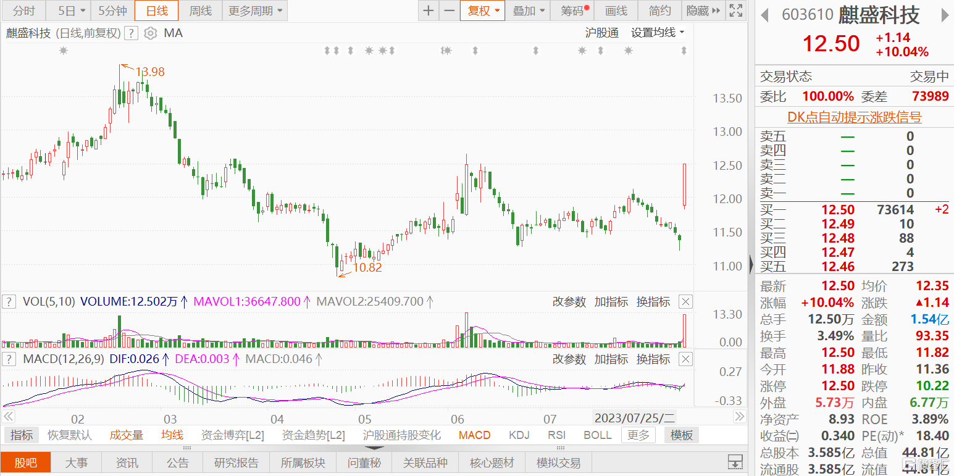Open 资讯 bottom tab
The width and height of the screenshot is (954, 476).
coord(127,462)
